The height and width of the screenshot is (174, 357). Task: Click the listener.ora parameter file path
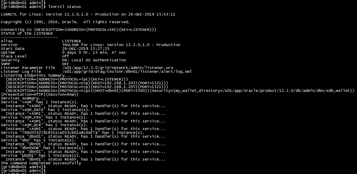tap(117, 68)
